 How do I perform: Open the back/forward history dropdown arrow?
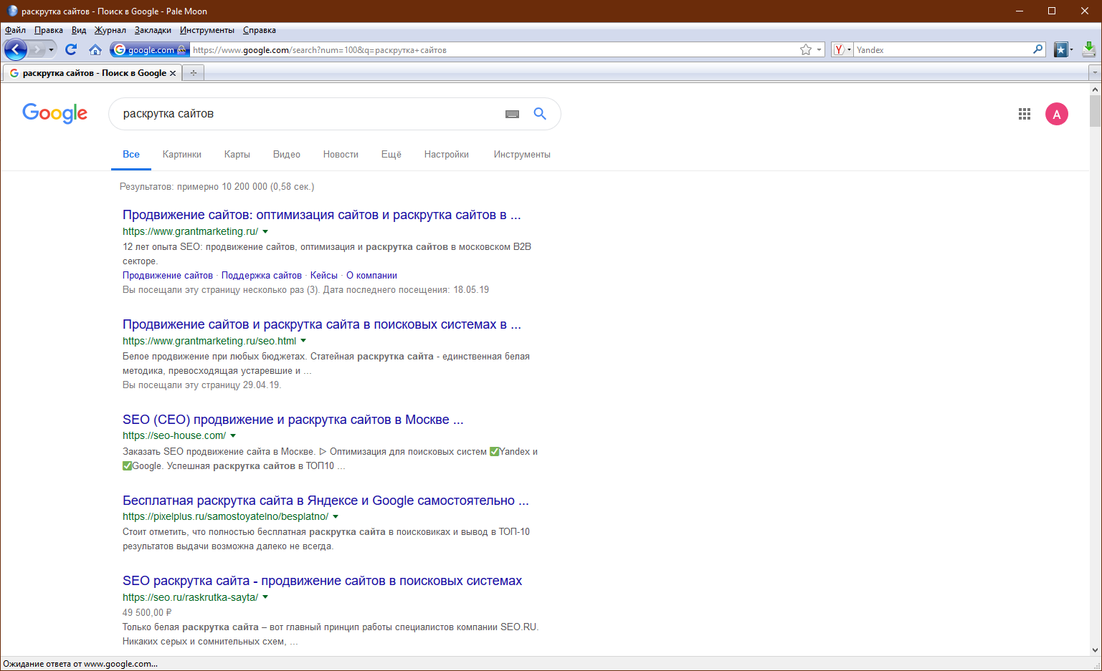[51, 49]
